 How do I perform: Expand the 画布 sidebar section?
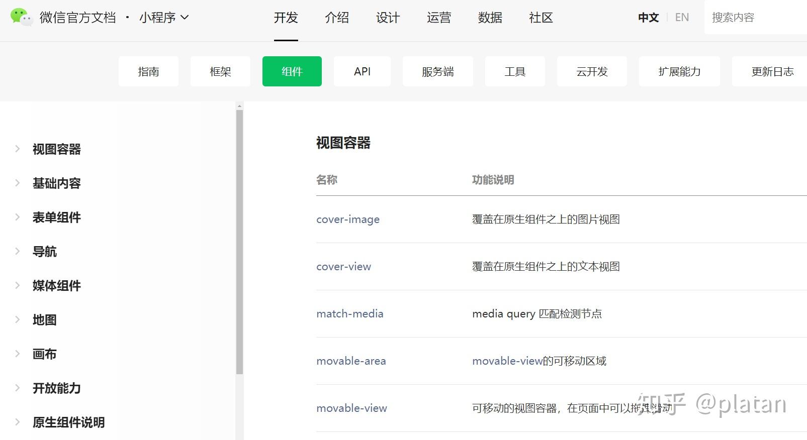(x=44, y=354)
